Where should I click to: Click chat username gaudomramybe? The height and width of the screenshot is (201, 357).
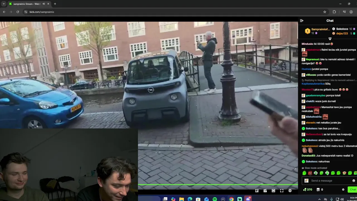click(315, 95)
